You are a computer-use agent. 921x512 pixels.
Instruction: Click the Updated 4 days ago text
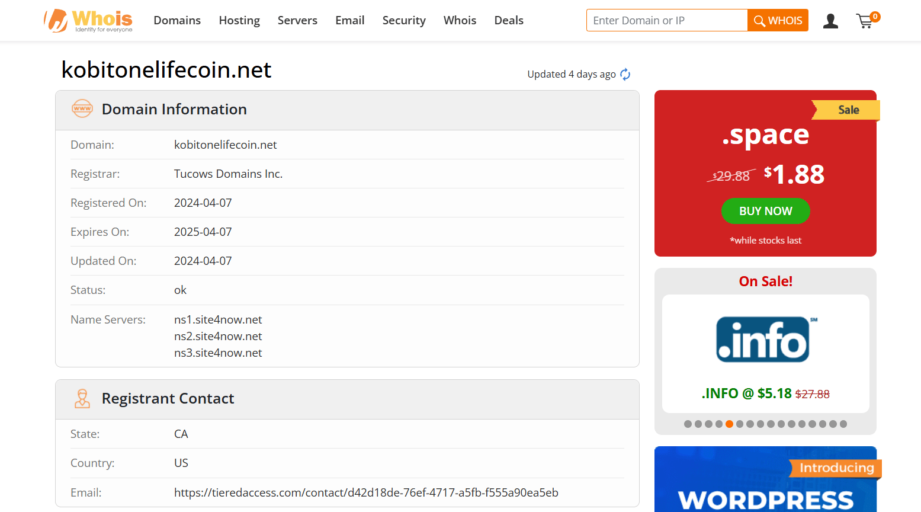tap(572, 74)
